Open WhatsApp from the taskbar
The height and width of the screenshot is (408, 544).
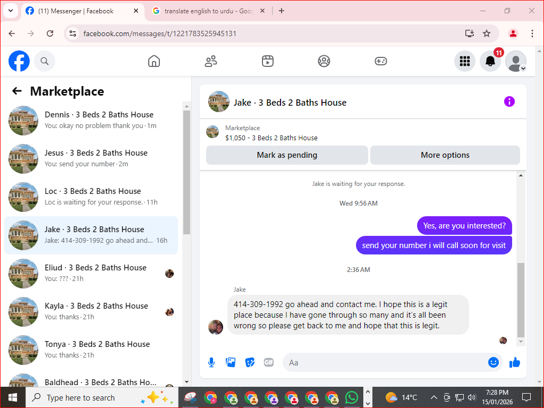pos(352,397)
